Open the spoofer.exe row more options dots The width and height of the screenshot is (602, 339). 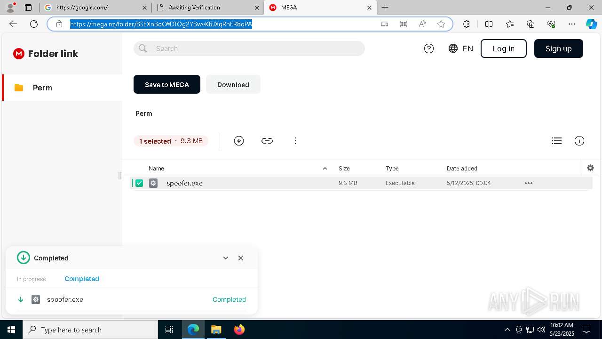pos(529,183)
